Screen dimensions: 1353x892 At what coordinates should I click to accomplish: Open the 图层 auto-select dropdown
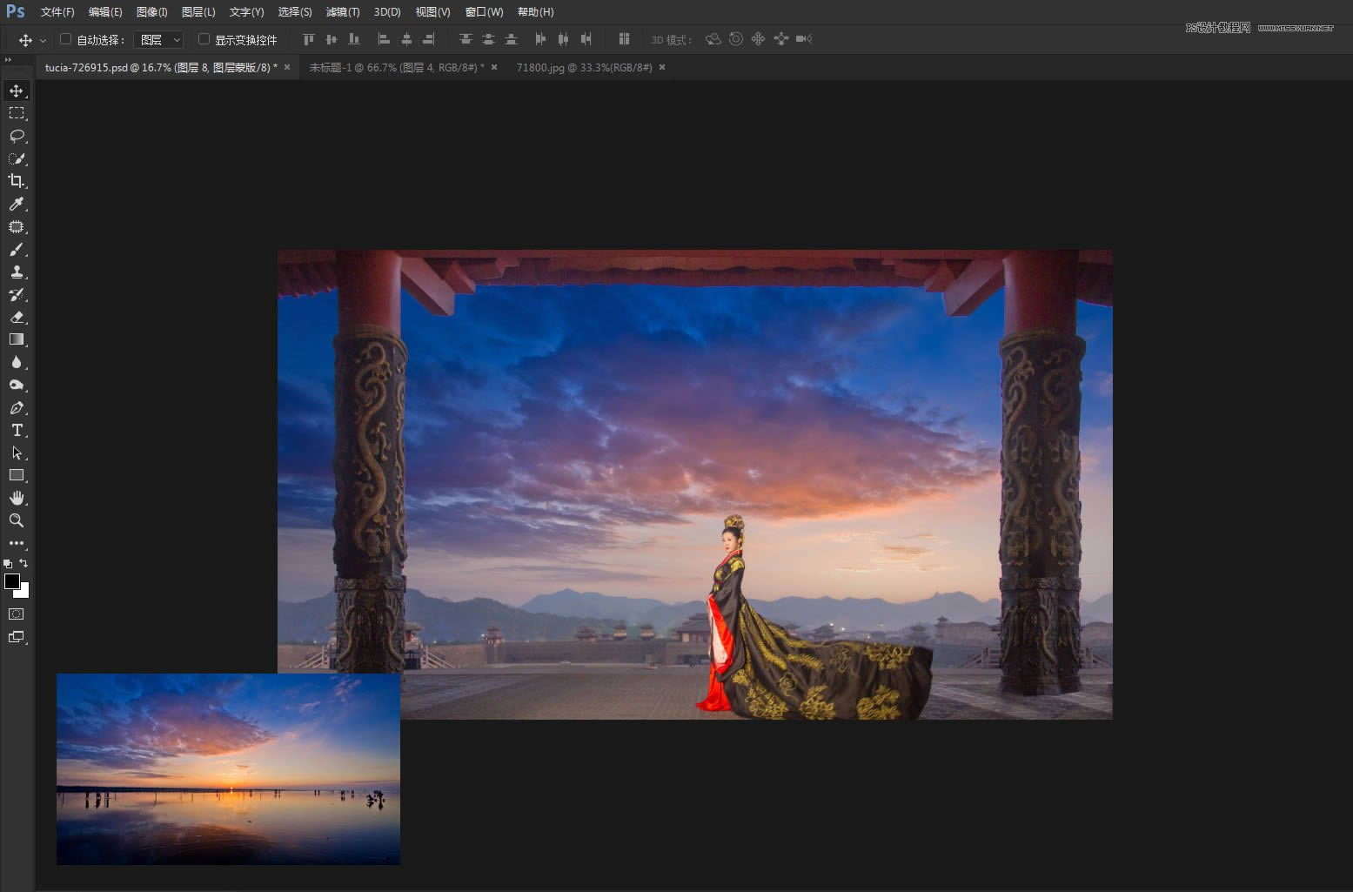[x=159, y=40]
